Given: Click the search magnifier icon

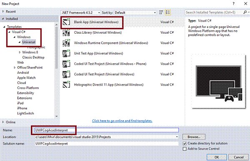Looking at the screenshot, I should point(245,12).
